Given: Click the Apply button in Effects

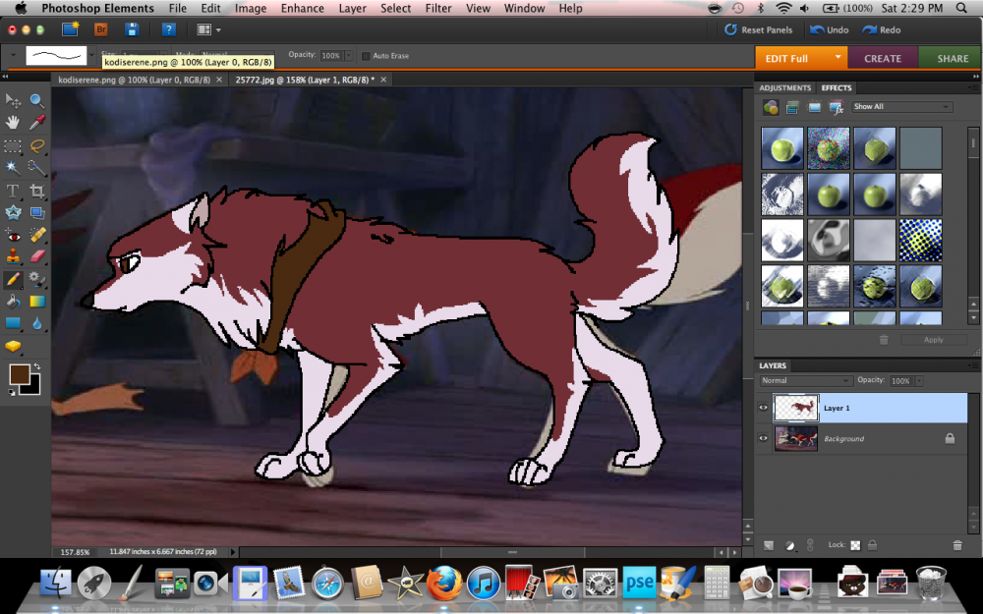Looking at the screenshot, I should [x=934, y=340].
